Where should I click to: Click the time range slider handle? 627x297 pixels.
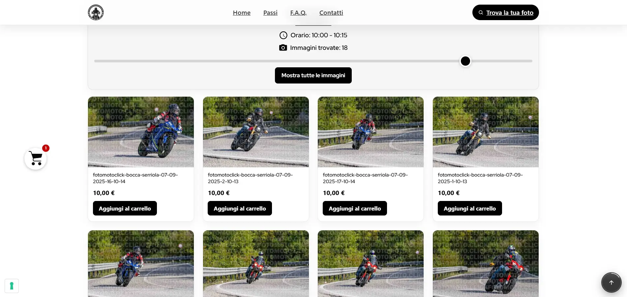tap(465, 61)
